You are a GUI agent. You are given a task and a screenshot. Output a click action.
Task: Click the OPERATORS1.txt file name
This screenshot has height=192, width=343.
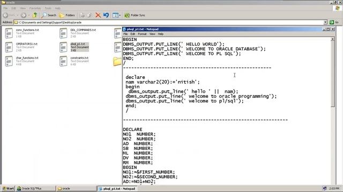[x=27, y=44]
